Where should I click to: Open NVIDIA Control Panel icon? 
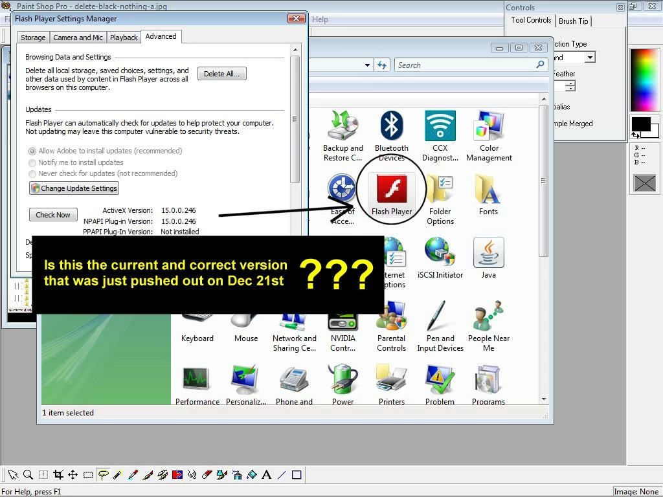(x=343, y=332)
